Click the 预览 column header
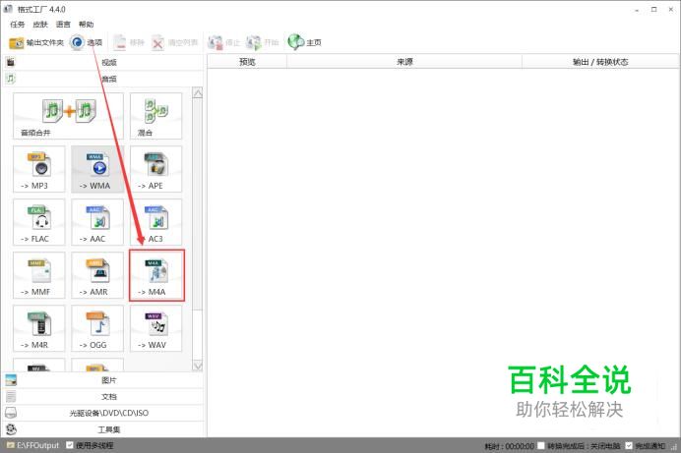This screenshot has width=681, height=453. pyautogui.click(x=247, y=62)
